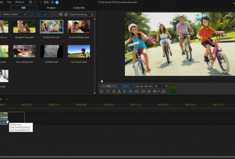Open the Playback menu
The height and width of the screenshot is (159, 235).
click(20, 2)
